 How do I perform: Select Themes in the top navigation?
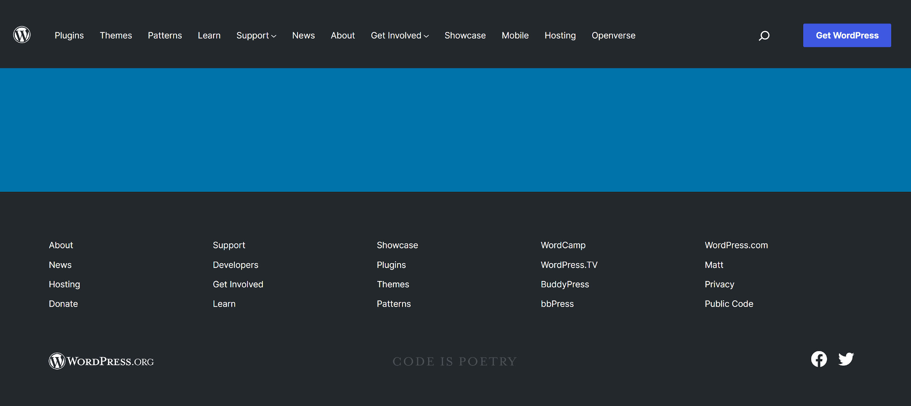[116, 35]
